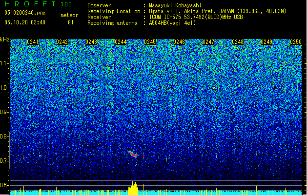Click the kHz axis unit label
The height and width of the screenshot is (195, 307).
[4, 39]
